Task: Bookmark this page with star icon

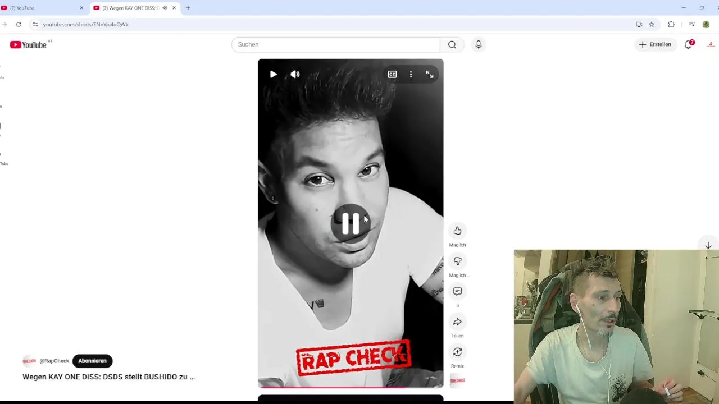Action: pyautogui.click(x=652, y=24)
